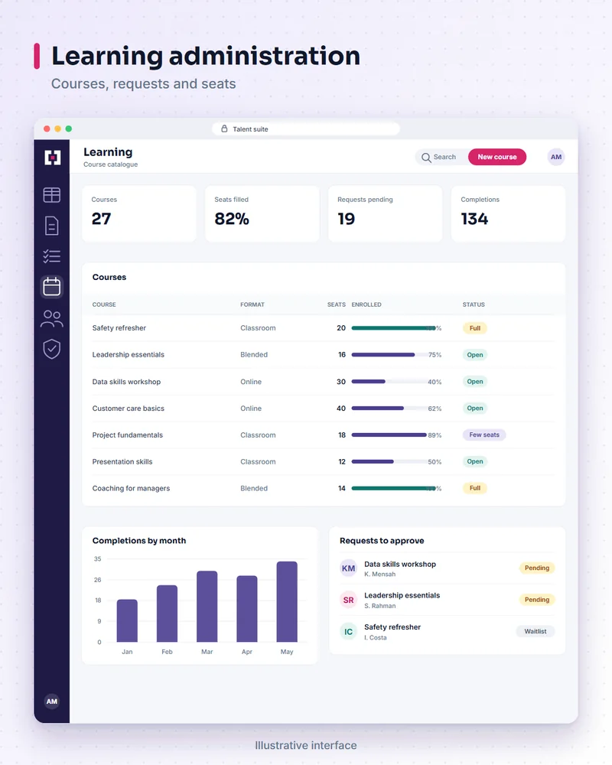Open the shield checkmark sidebar icon

pyautogui.click(x=52, y=350)
